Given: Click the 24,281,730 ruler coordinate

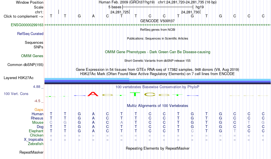Looking at the screenshot, I should (190, 12).
